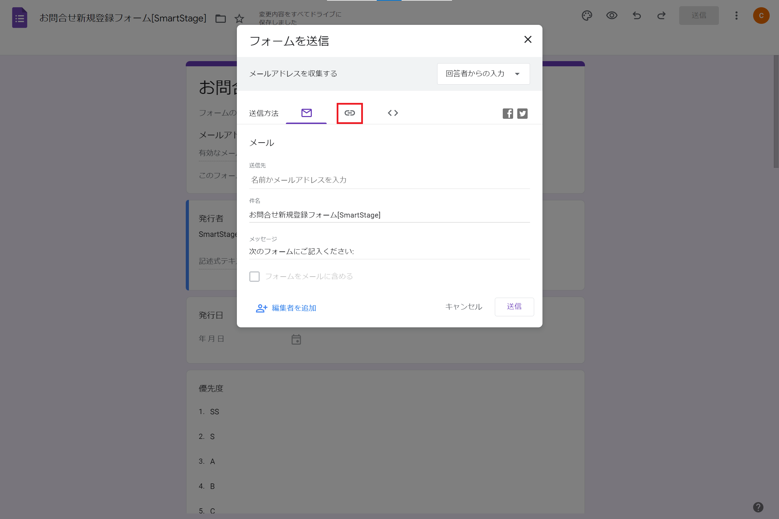This screenshot has height=519, width=779.
Task: Share the form via Twitter icon
Action: pyautogui.click(x=522, y=113)
